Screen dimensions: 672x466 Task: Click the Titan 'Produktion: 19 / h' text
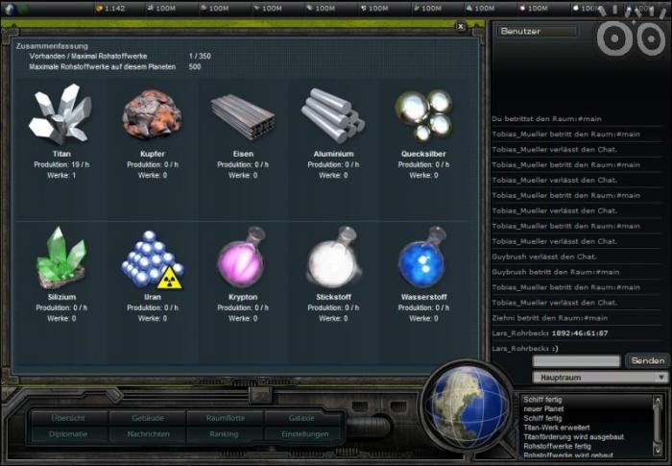(x=61, y=164)
